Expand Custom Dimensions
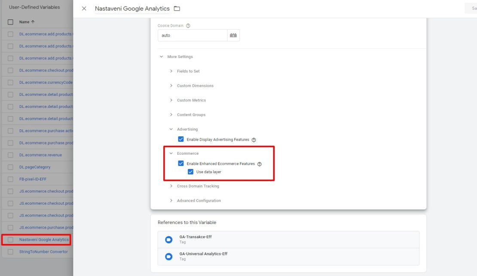This screenshot has height=276, width=477. [x=171, y=86]
